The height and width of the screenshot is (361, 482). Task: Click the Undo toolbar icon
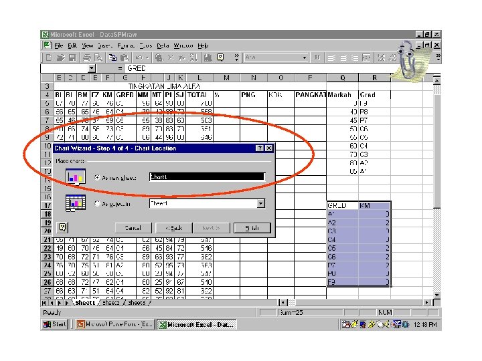(139, 57)
